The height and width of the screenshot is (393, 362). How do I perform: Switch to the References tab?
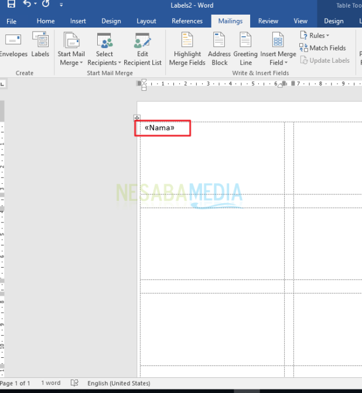point(187,21)
